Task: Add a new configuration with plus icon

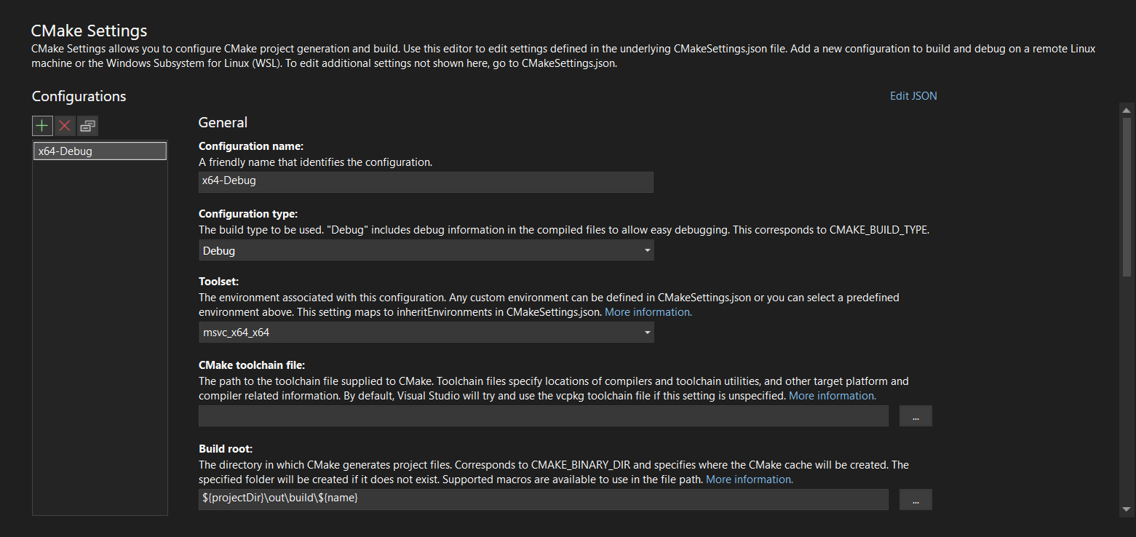Action: click(42, 126)
